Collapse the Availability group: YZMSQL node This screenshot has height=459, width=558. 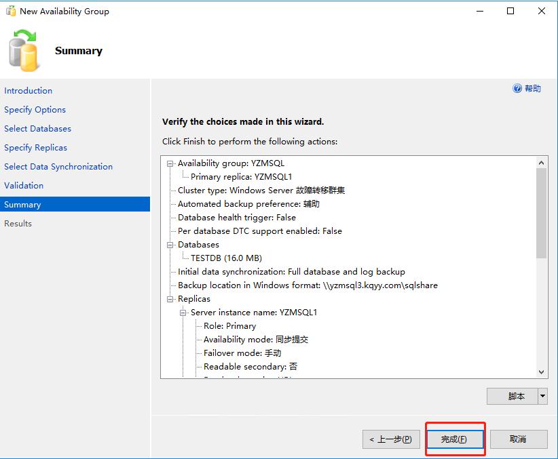coord(170,163)
